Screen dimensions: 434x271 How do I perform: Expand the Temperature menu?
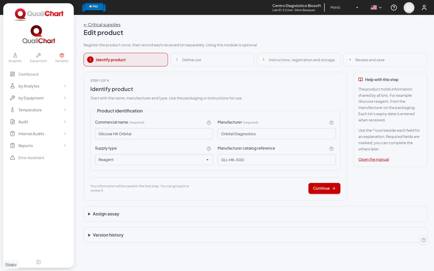click(38, 110)
